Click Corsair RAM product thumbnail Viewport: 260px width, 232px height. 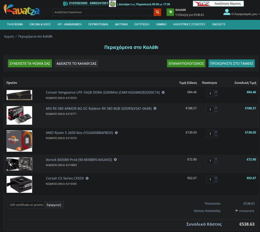[x=19, y=95]
